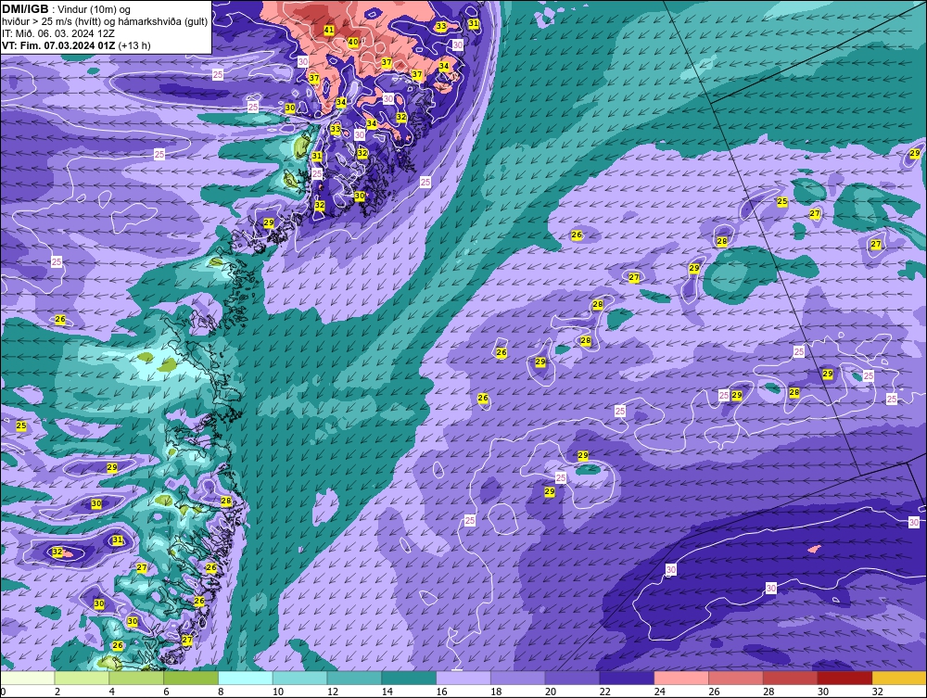Select the light teal 10–12 color scale swatch
Image resolution: width=927 pixels, height=698 pixels.
[x=299, y=678]
